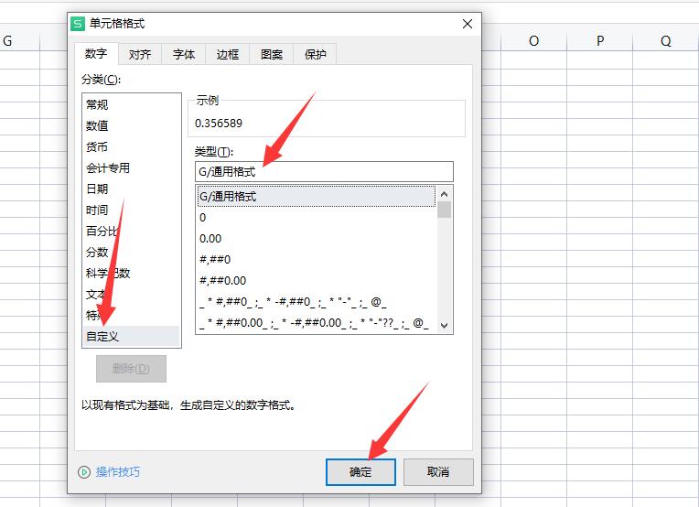Click the 操作技巧 play icon
Screen dimensions: 699x507
click(84, 472)
